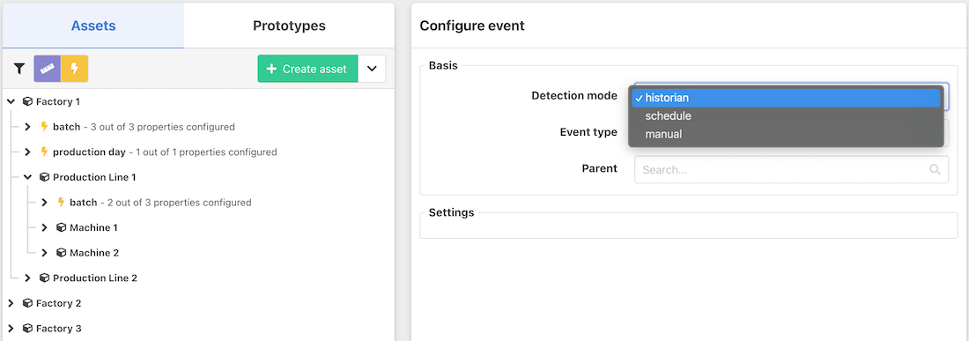
Task: Expand the Machine 1 node
Action: click(x=44, y=228)
